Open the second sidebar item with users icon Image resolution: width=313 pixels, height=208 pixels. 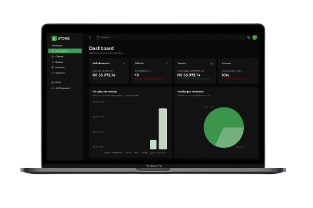(x=53, y=57)
